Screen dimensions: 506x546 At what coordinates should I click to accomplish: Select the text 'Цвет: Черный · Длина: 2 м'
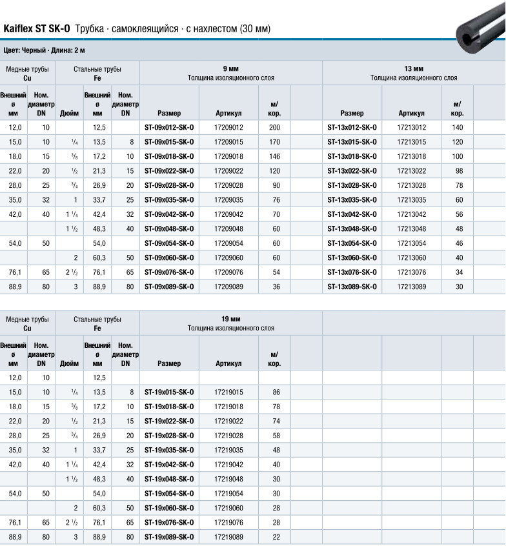click(45, 50)
